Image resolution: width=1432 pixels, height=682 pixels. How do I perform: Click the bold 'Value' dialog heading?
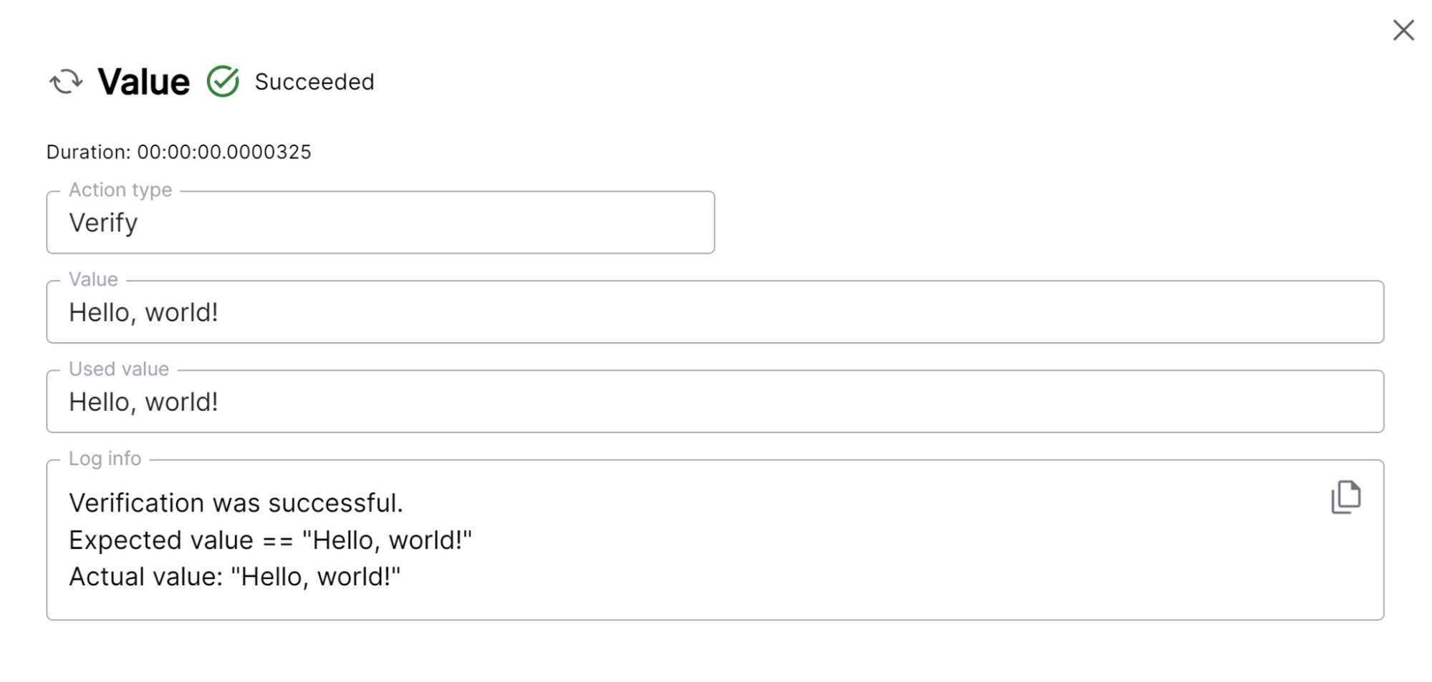tap(144, 82)
